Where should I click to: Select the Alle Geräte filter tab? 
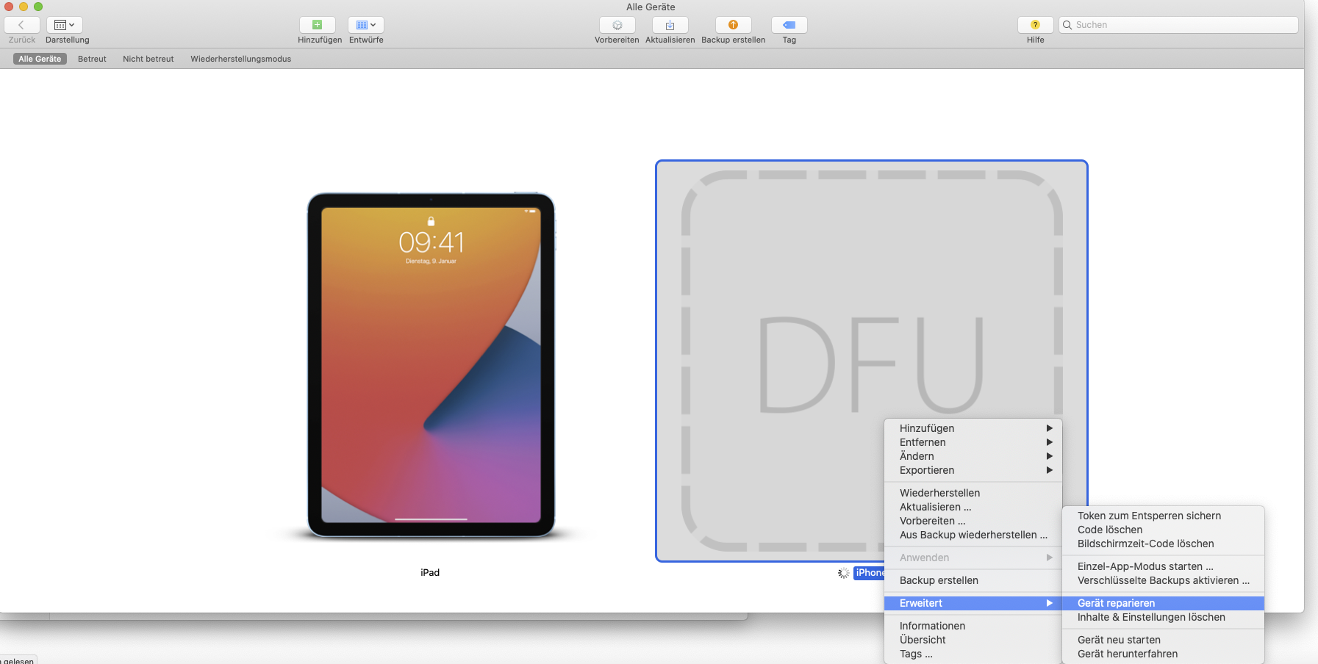(x=40, y=59)
